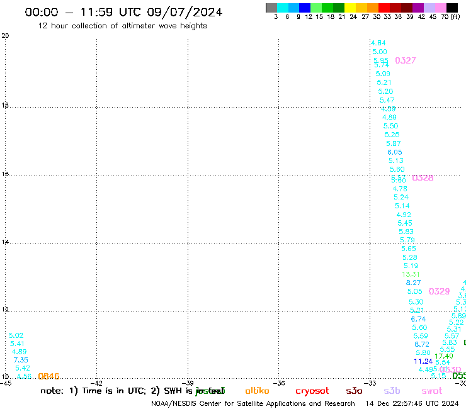The image size is (466, 409).
Task: Click the orange 0846 time marker
Action: tap(48, 376)
